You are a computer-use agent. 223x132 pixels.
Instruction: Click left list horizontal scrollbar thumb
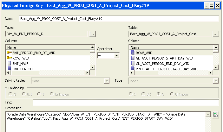(x=25, y=73)
